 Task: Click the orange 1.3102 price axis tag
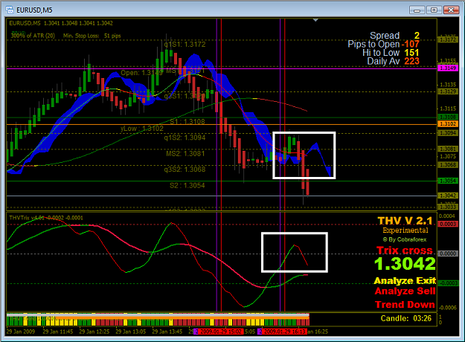[x=448, y=124]
